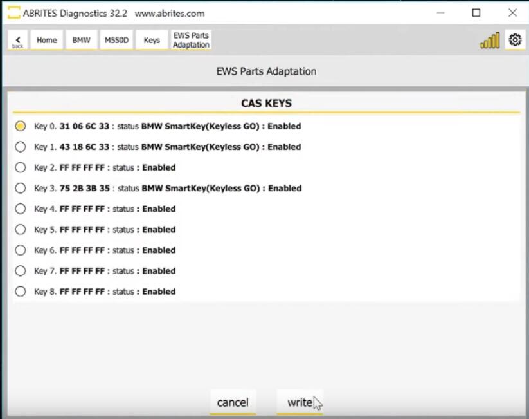Viewport: 529px width, 419px height.
Task: Select Key 7 radio button
Action: [20, 271]
